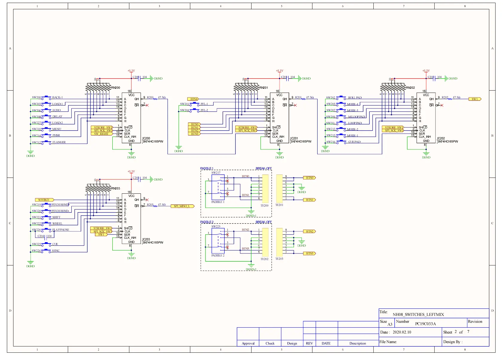Select the IC201 shift register body
503x356 pixels.
[279, 118]
